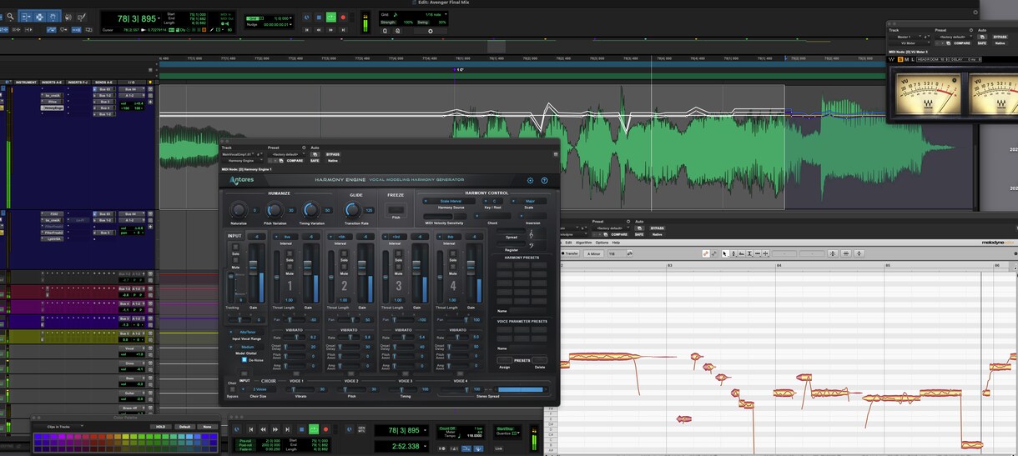Click Melodyne correct pitch macro icon
The width and height of the screenshot is (1018, 456).
click(833, 253)
